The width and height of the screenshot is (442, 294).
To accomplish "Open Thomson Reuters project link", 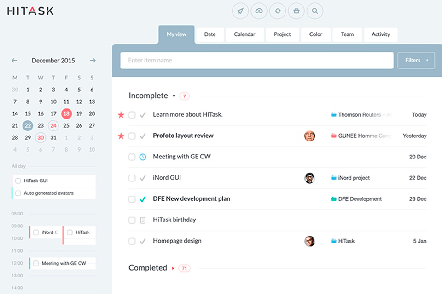I will [365, 115].
